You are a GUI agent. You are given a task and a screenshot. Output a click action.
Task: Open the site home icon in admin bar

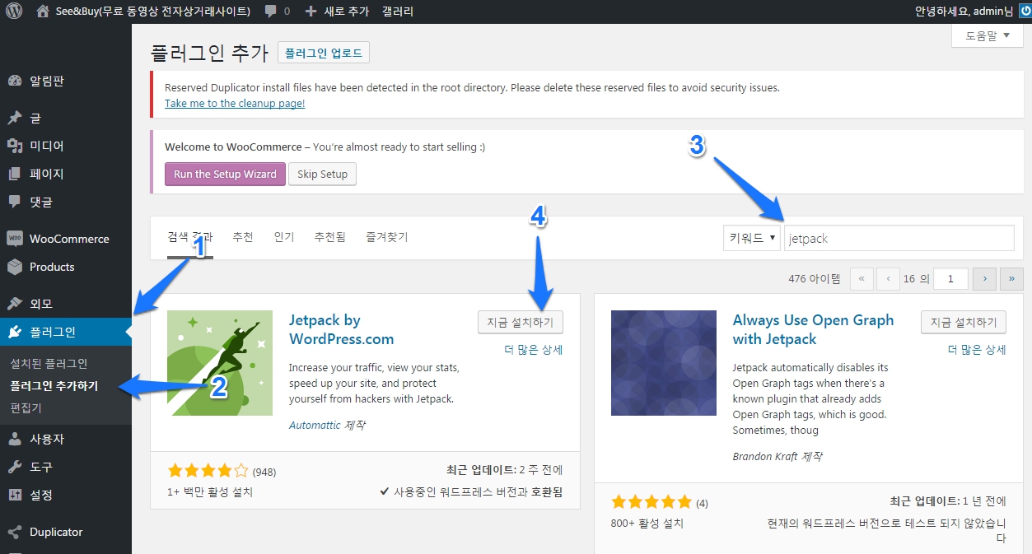click(44, 12)
